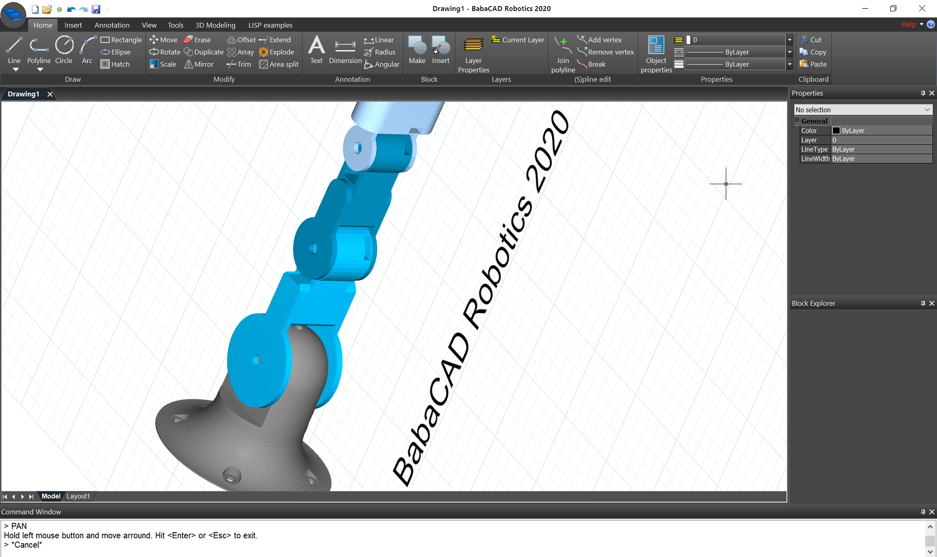The width and height of the screenshot is (937, 557).
Task: Select the Polyline tool
Action: [x=39, y=50]
